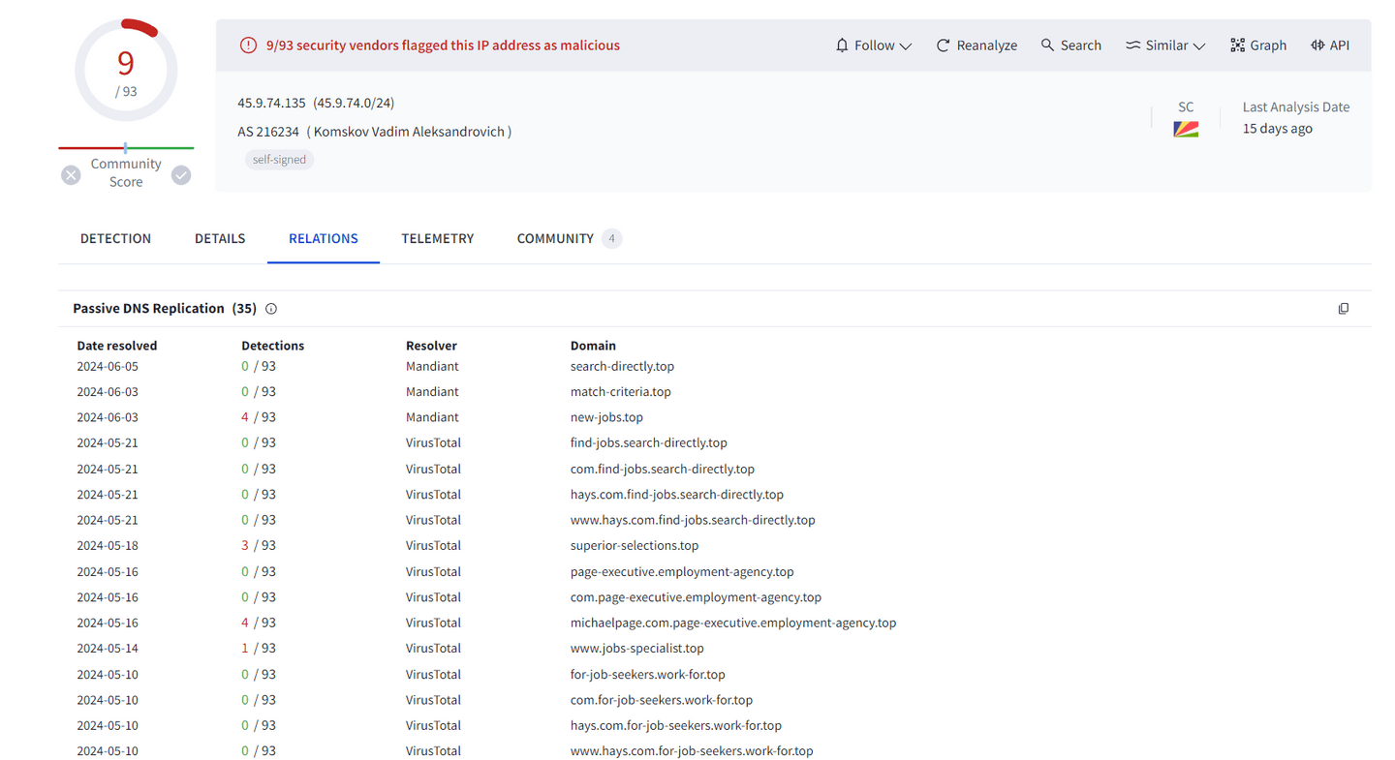The image size is (1395, 760).
Task: Click the superior-selections.top domain entry
Action: click(x=634, y=545)
